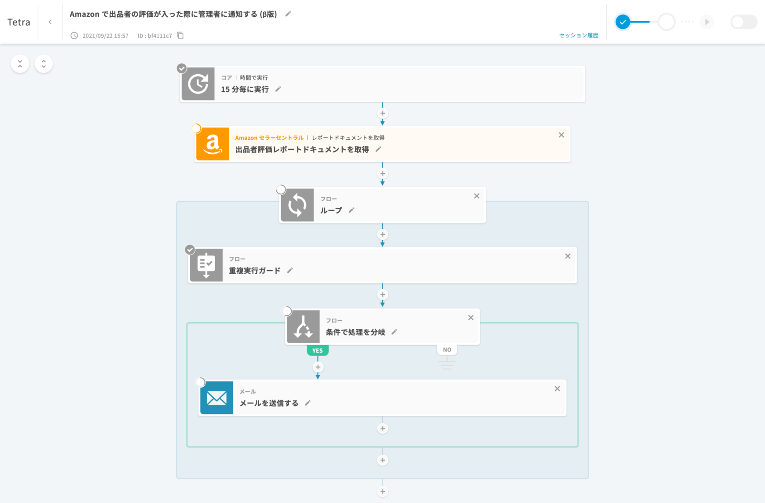The image size is (765, 503).
Task: Remove the メールを送信する step
Action: click(x=557, y=389)
